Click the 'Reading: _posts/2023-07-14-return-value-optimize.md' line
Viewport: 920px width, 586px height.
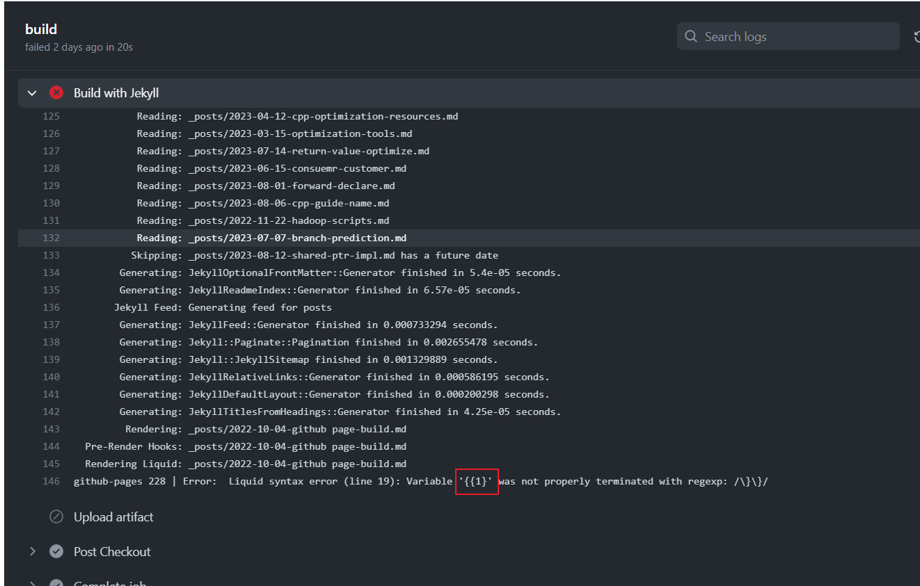[283, 151]
